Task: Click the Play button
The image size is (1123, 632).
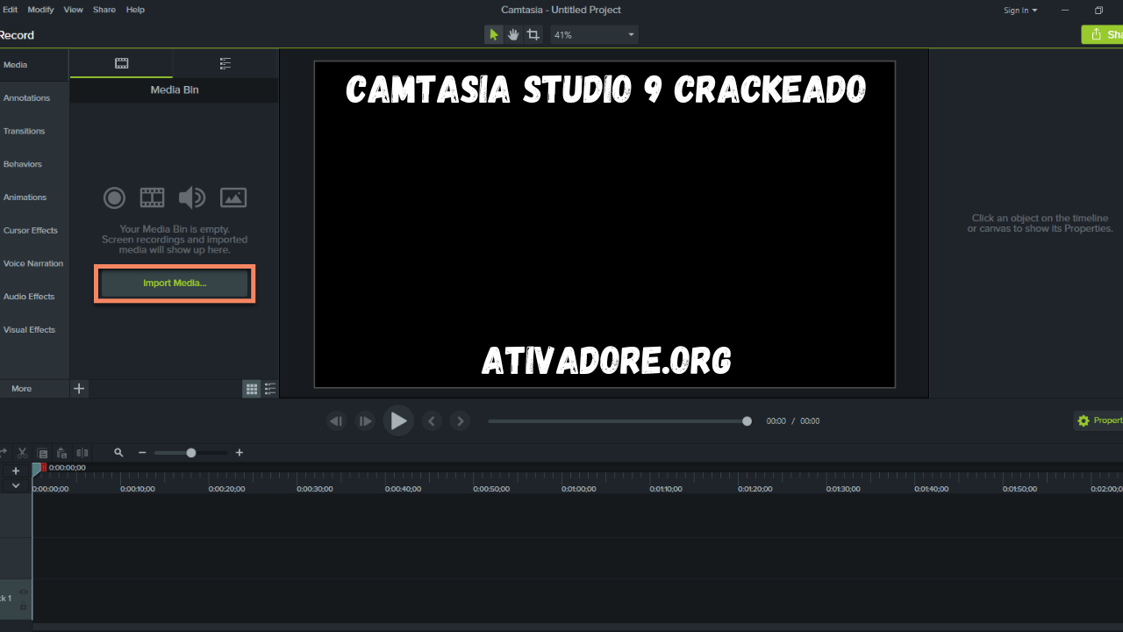Action: 398,420
